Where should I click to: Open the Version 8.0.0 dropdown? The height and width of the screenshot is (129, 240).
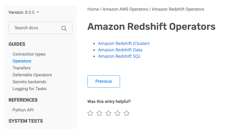24,12
